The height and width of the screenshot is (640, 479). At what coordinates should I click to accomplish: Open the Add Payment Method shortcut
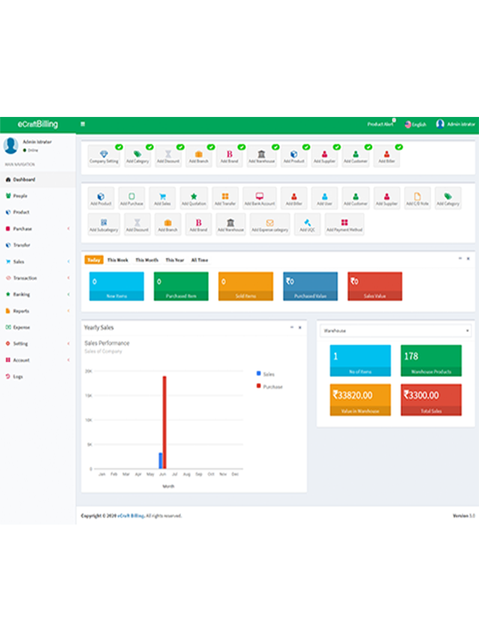[x=344, y=225]
